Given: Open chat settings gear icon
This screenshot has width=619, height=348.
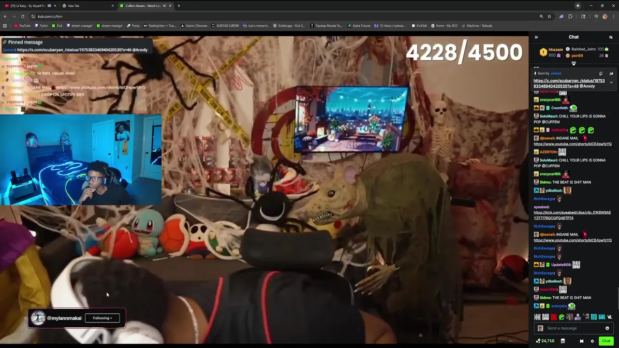Looking at the screenshot, I should 592,341.
